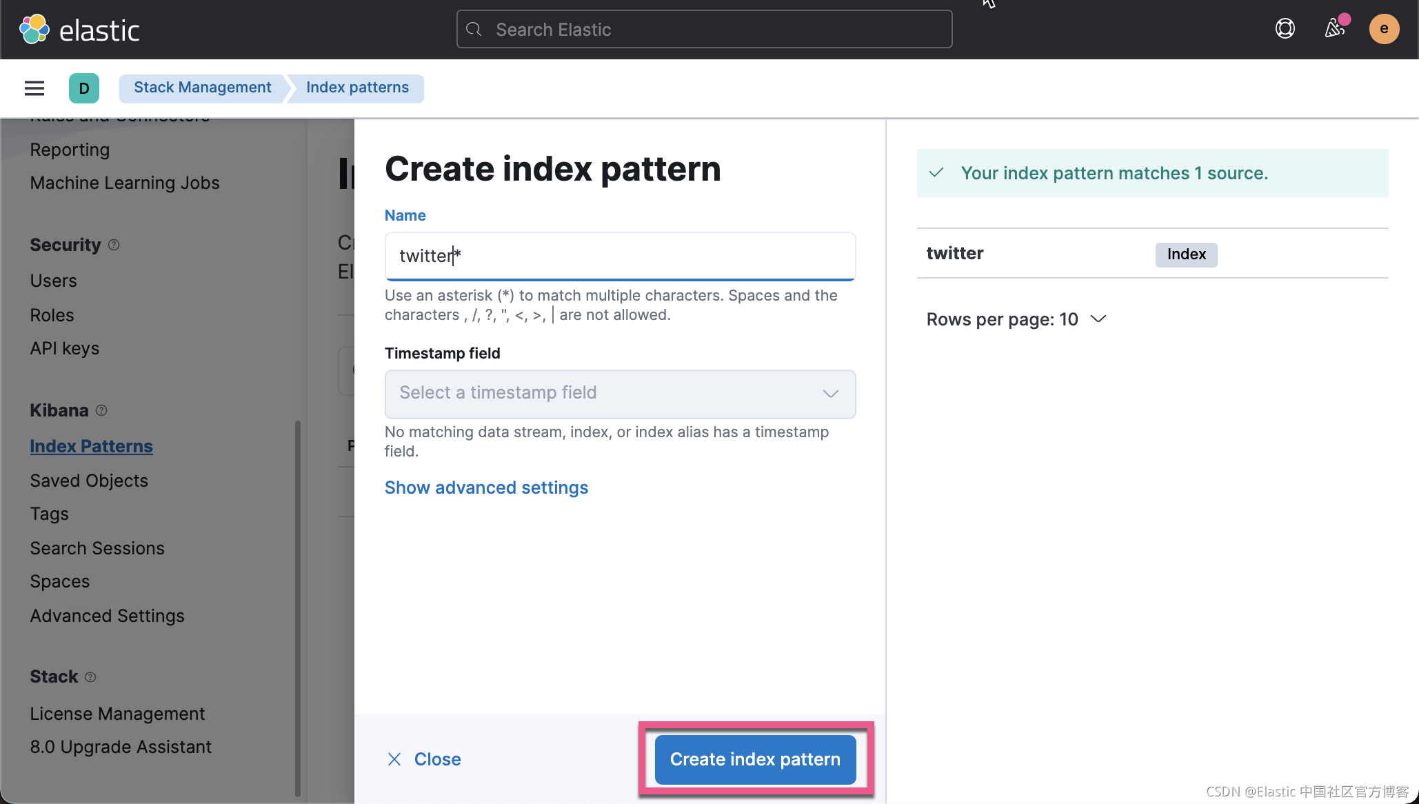
Task: Click the Security help icon
Action: point(114,245)
